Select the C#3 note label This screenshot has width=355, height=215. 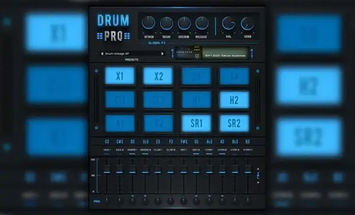120,142
